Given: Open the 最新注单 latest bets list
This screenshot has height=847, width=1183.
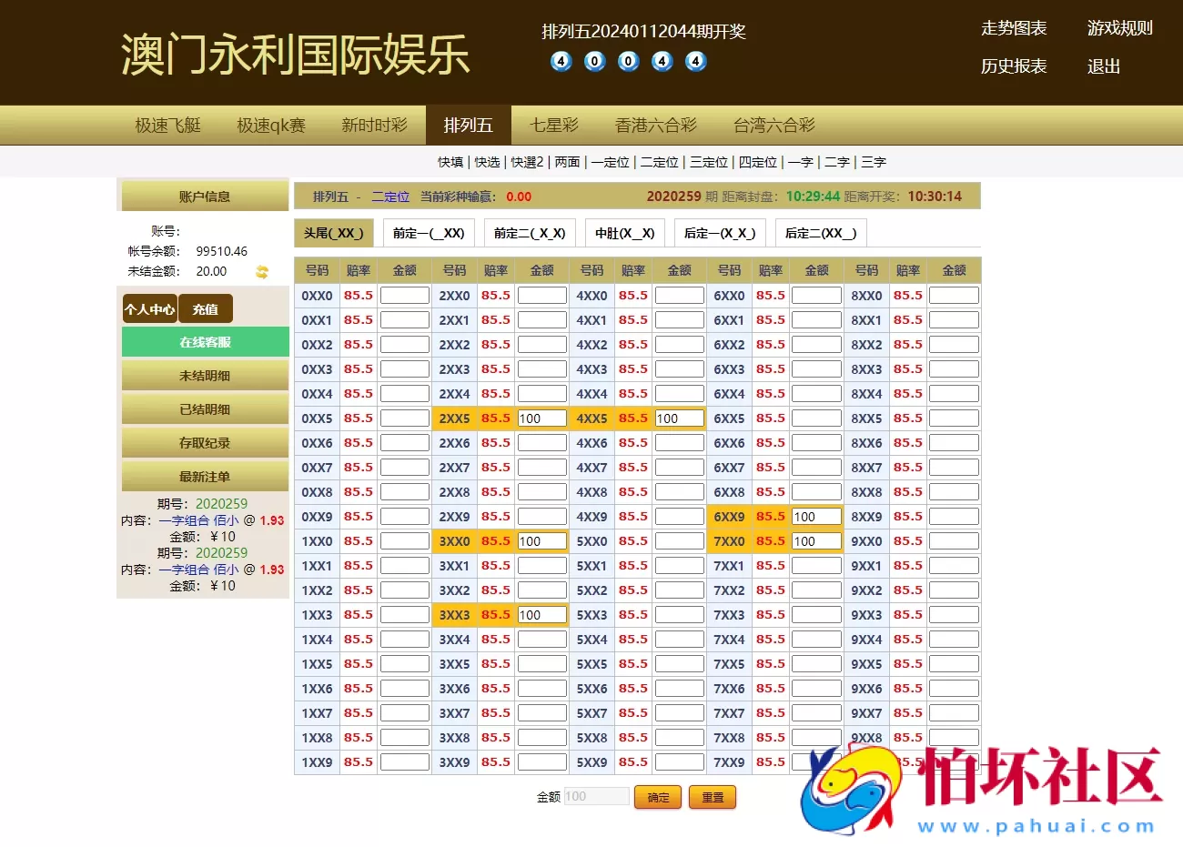Looking at the screenshot, I should tap(204, 476).
